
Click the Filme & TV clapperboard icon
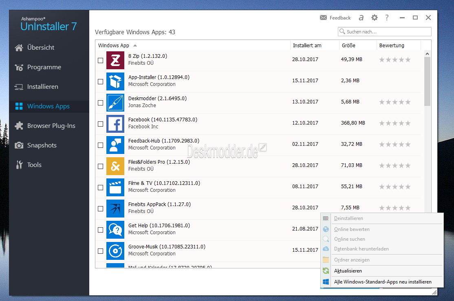115,187
